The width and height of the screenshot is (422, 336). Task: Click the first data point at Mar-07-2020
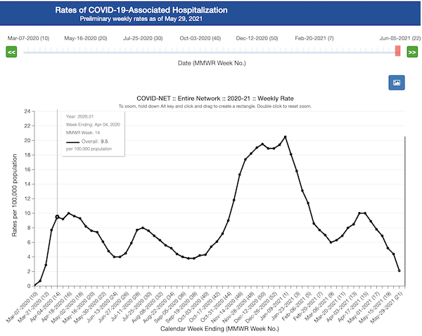(34, 285)
